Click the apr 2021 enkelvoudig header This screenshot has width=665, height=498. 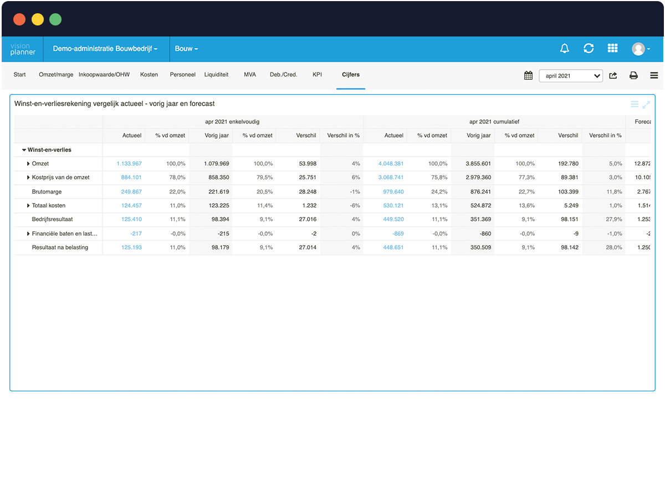tap(232, 122)
